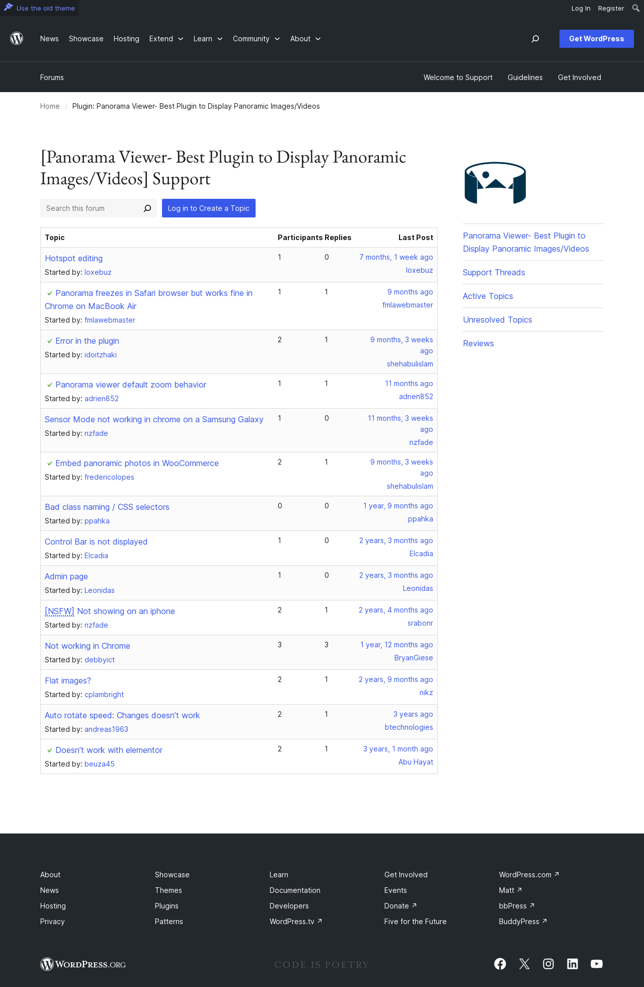The height and width of the screenshot is (987, 644).
Task: Open the header search magnifier icon
Action: [x=535, y=39]
